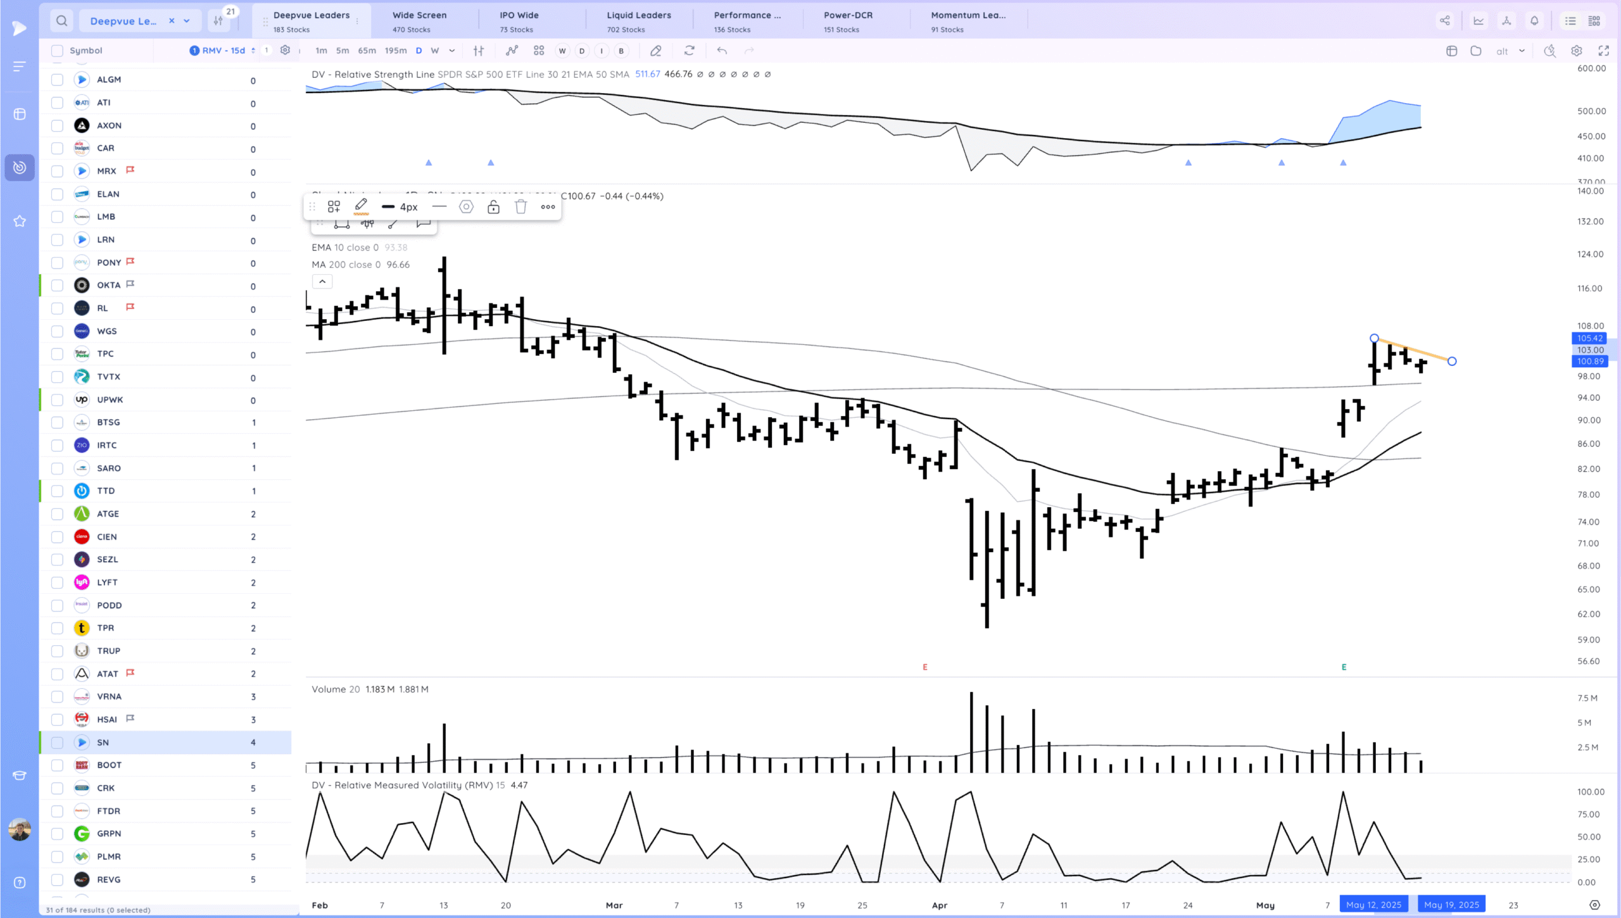The height and width of the screenshot is (918, 1621).
Task: Click the share icon in the top bar
Action: coord(1444,21)
